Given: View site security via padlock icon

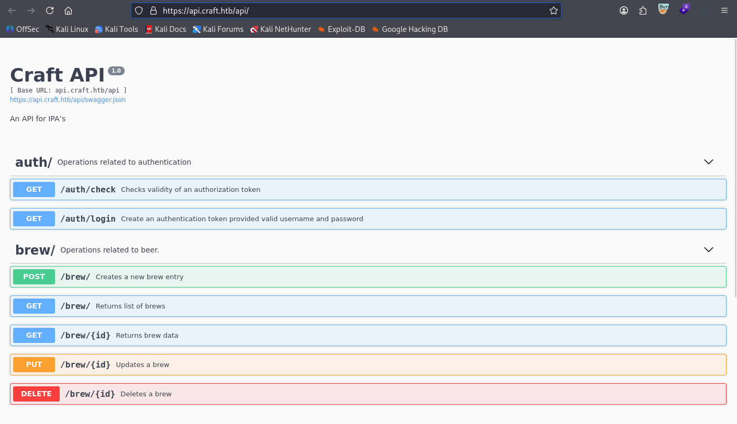Looking at the screenshot, I should [x=153, y=10].
